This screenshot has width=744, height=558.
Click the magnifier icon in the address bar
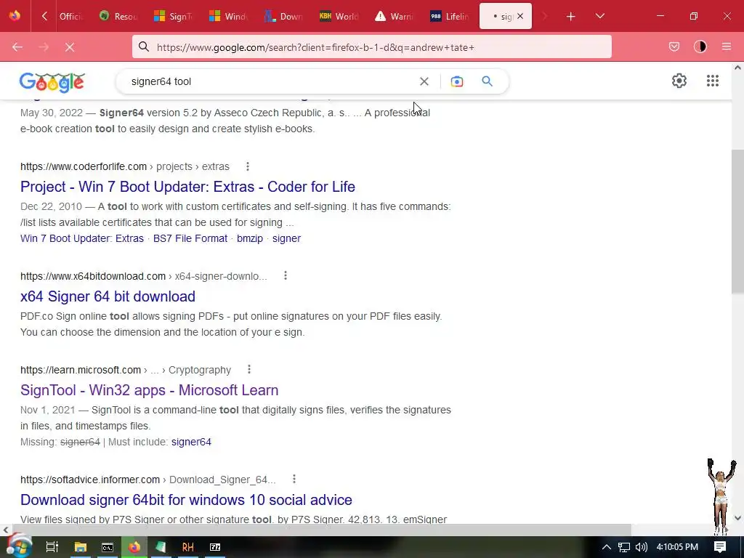click(144, 46)
